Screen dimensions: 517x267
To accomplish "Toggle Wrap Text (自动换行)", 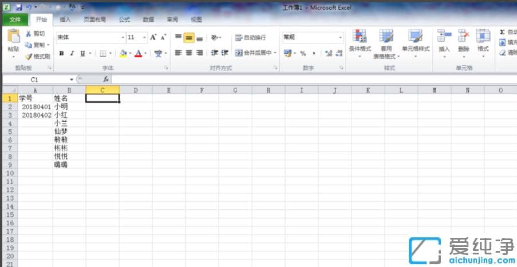I will pos(250,38).
